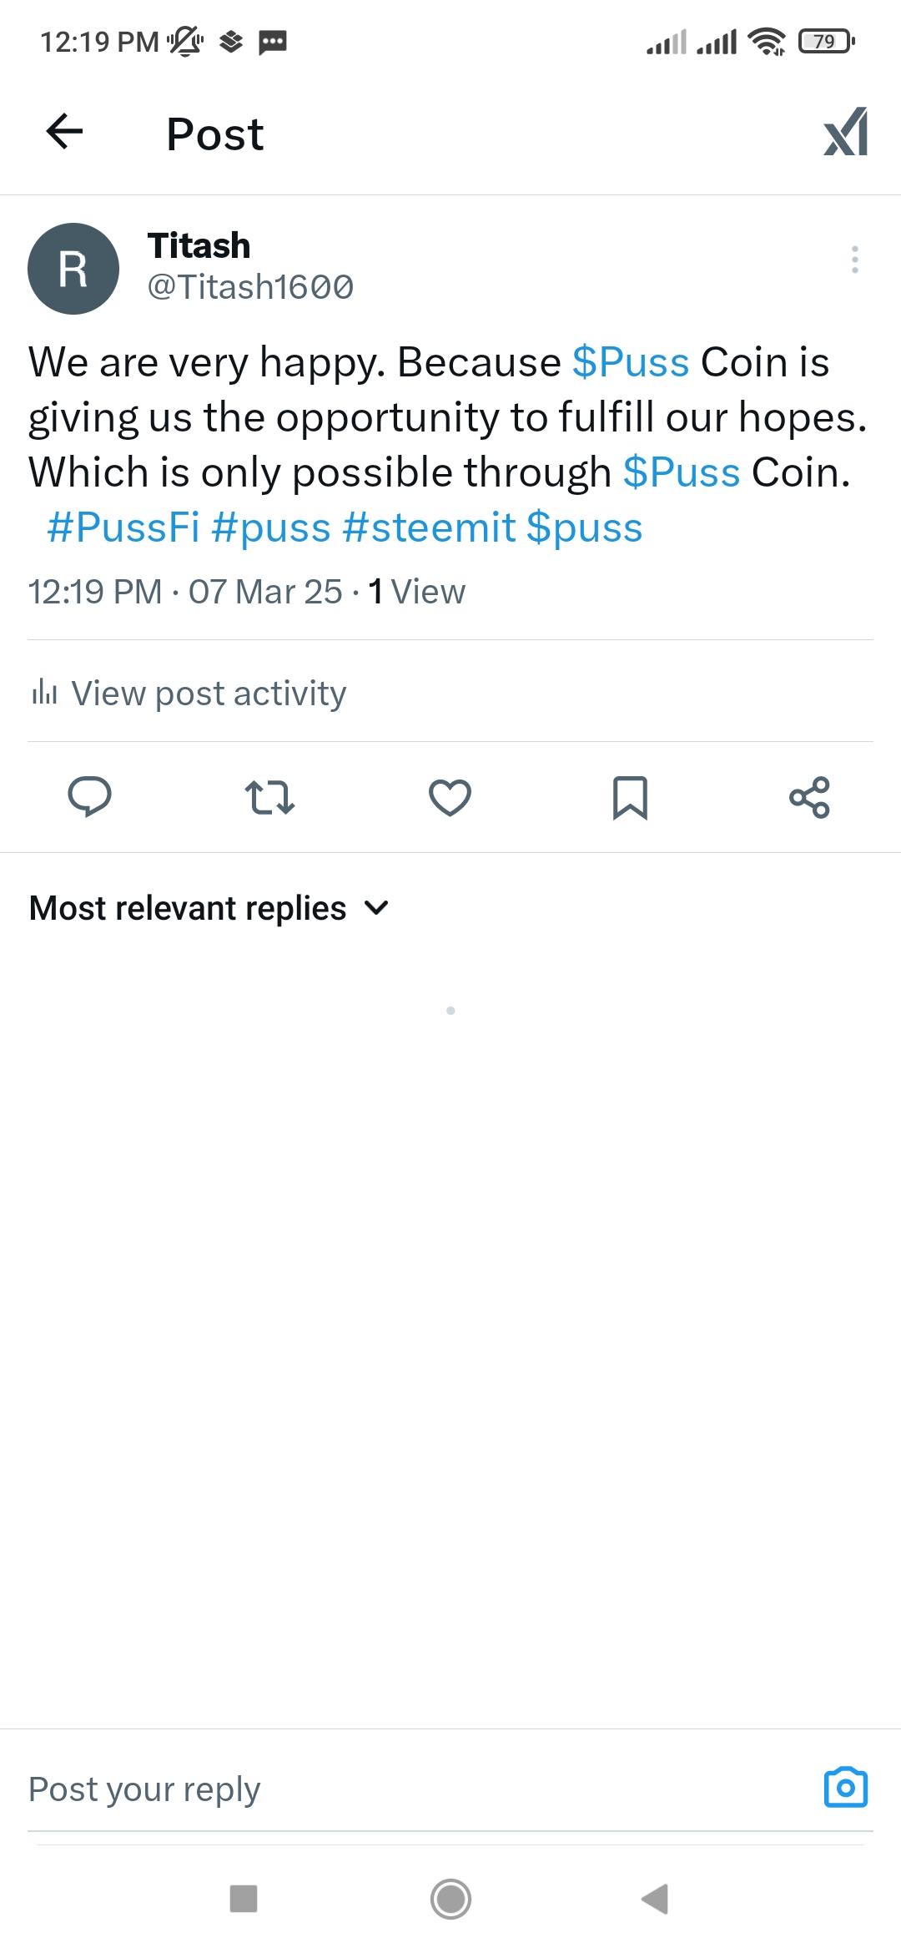Open the first $Puss cashtag link

point(631,362)
